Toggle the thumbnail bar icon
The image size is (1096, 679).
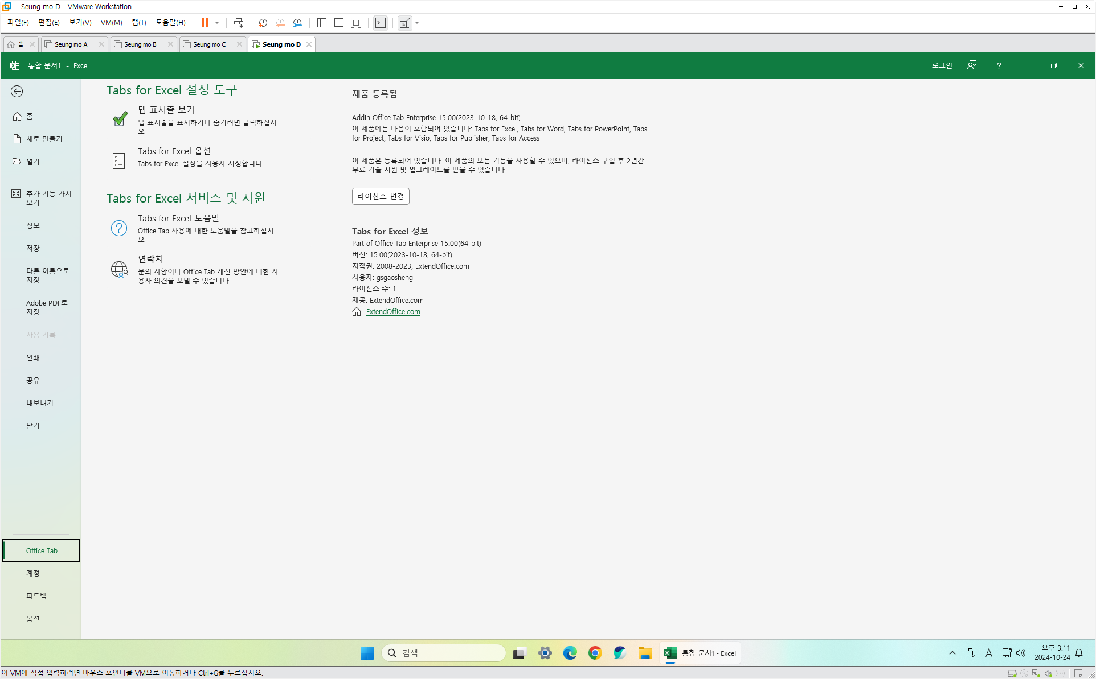coord(339,23)
